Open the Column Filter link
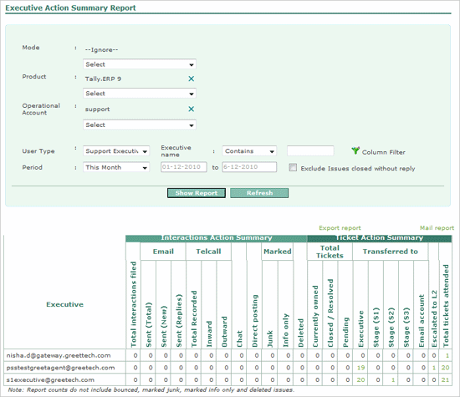The height and width of the screenshot is (397, 460). point(383,152)
